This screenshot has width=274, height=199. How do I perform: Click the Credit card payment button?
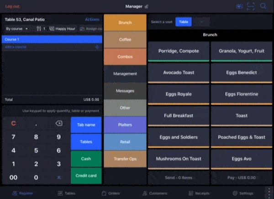tap(86, 176)
